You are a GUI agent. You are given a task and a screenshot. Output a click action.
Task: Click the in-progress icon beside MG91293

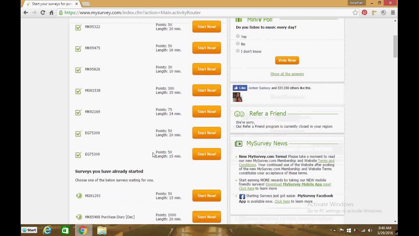[x=79, y=196]
